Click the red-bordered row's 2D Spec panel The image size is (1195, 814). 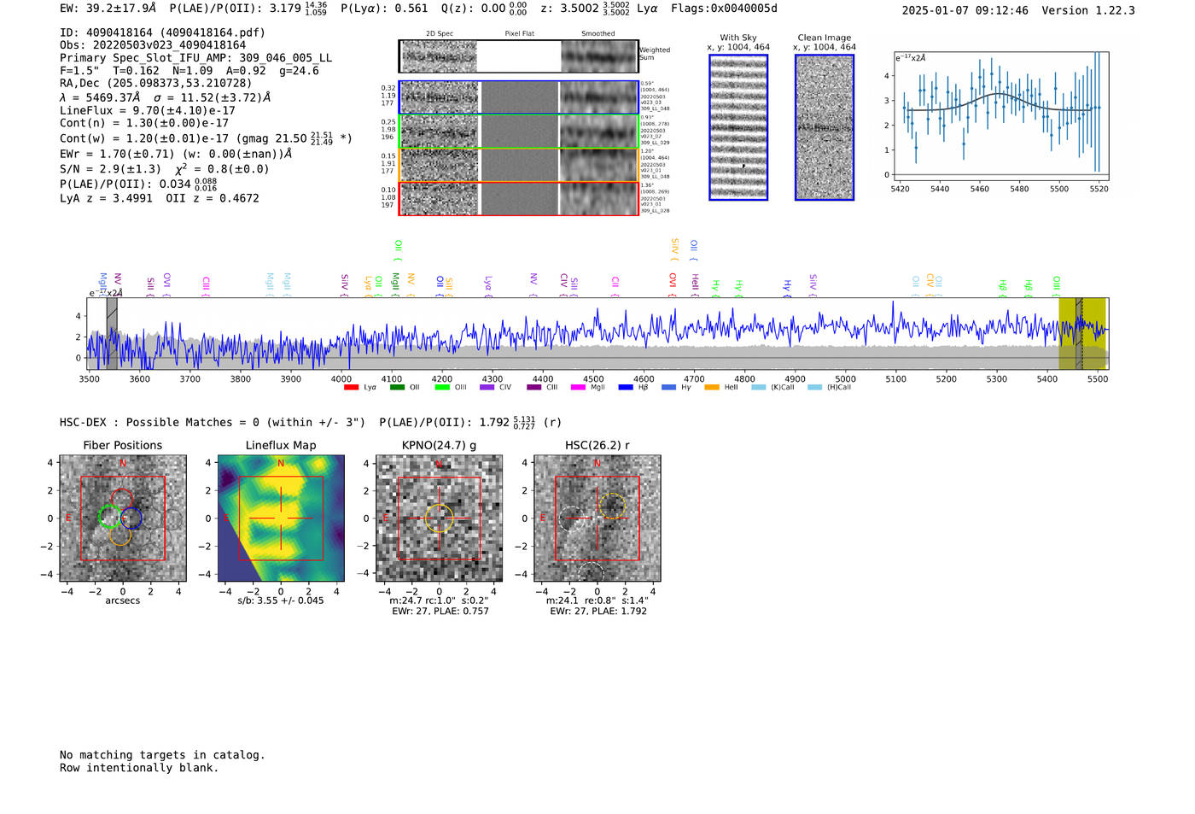439,199
